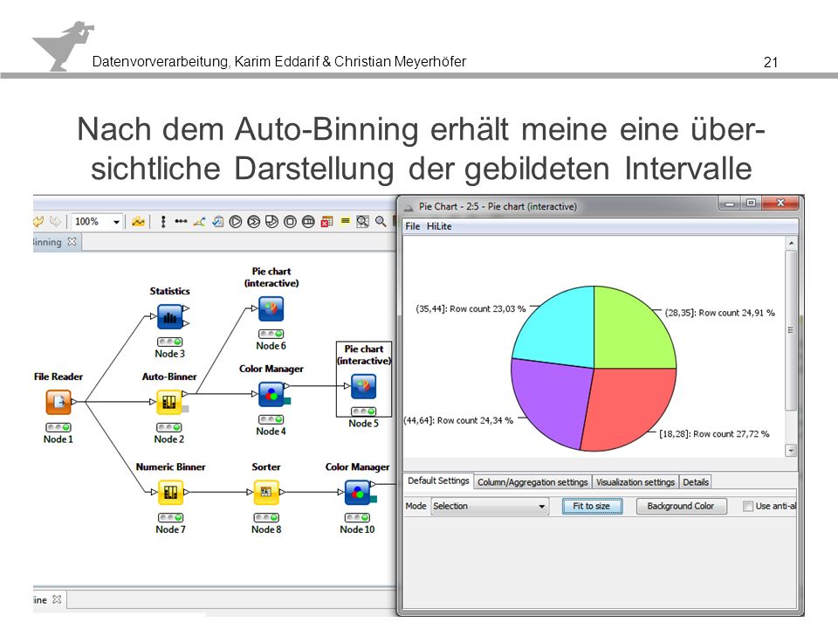838x629 pixels.
Task: Open the Mode Selection dropdown
Action: (490, 506)
